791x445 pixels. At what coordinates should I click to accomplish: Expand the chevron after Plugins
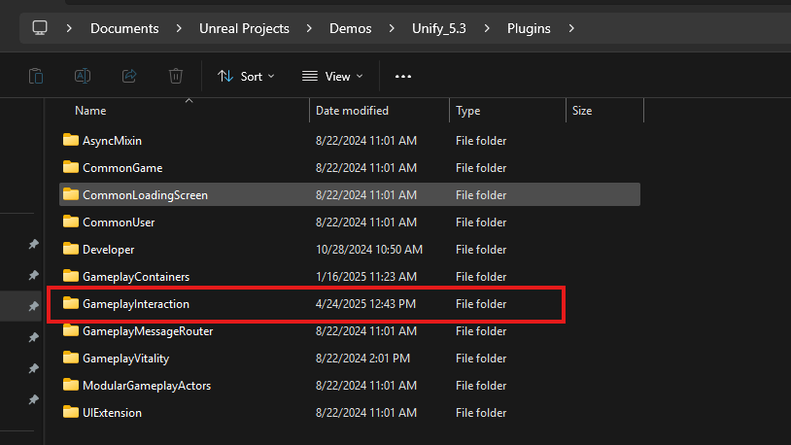pyautogui.click(x=571, y=28)
